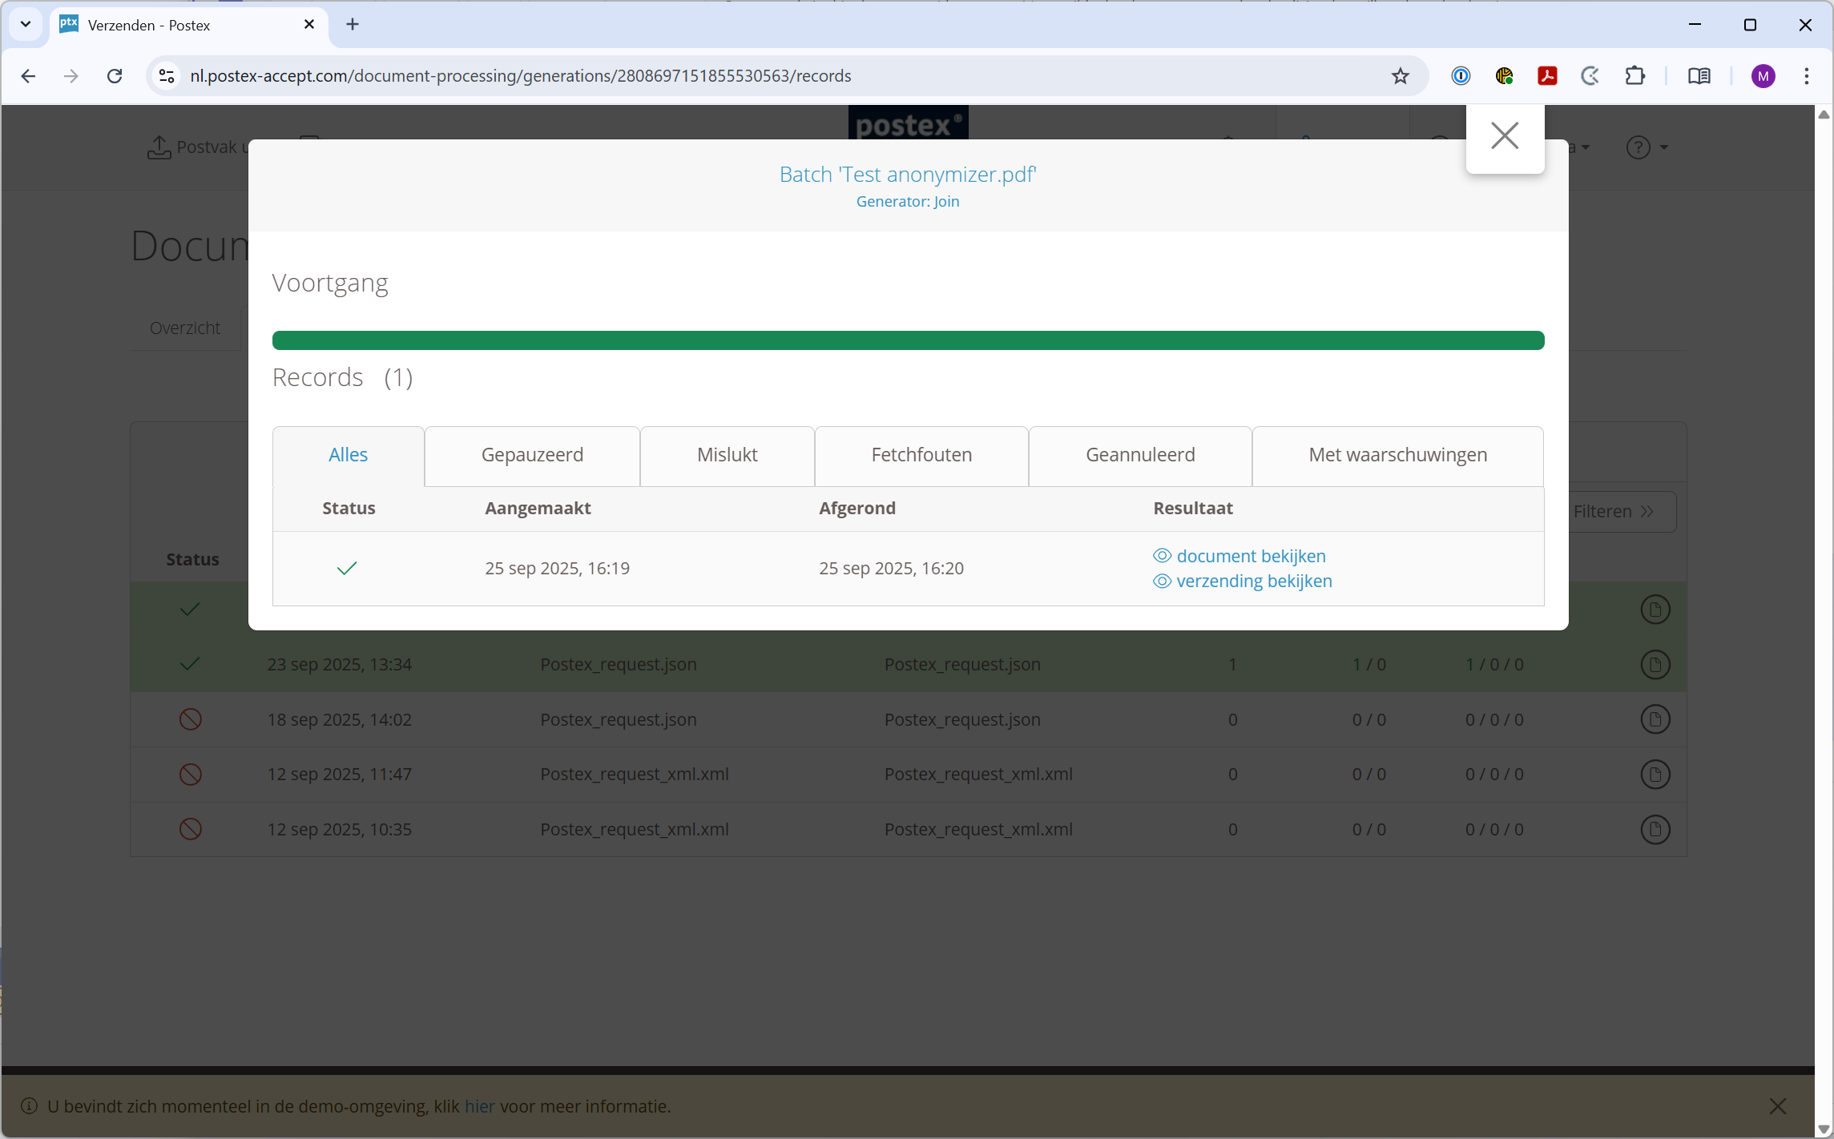Open Chrome reading mode icon
The height and width of the screenshot is (1139, 1834).
[1699, 76]
